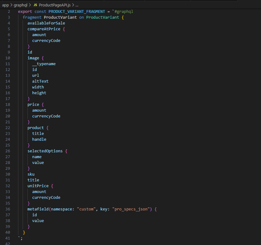Screen dimensions: 261x245
Task: Click the 'image' field on line 10
Action: pyautogui.click(x=33, y=58)
